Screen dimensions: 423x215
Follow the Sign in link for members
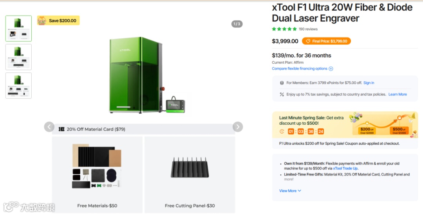tap(369, 83)
